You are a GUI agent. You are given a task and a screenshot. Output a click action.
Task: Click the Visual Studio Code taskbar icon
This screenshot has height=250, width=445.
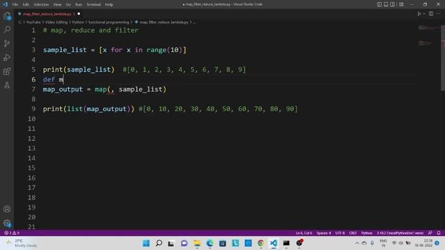point(273,243)
